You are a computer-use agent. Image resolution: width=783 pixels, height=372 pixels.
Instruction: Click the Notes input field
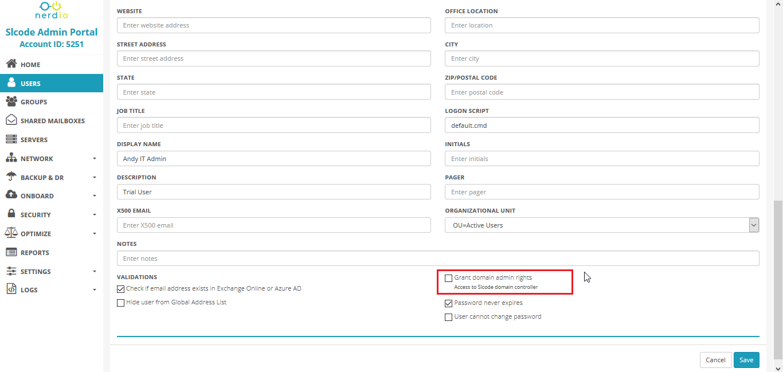click(438, 259)
